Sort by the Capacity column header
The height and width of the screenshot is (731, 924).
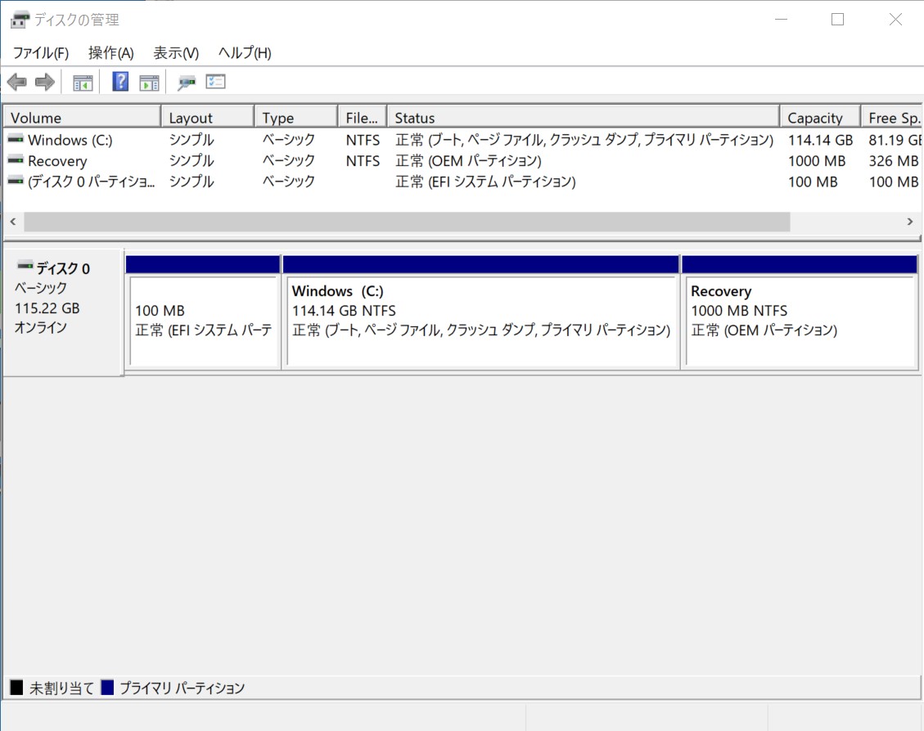820,118
